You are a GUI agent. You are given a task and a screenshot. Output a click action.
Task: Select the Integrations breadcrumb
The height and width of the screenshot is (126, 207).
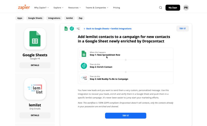(x=54, y=18)
